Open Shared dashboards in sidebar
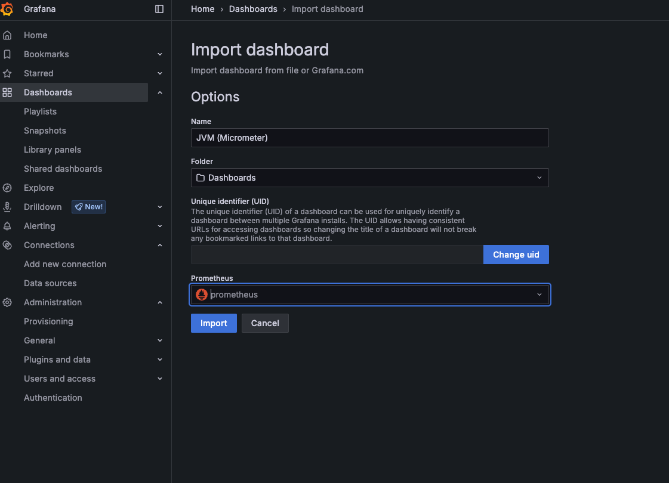This screenshot has width=669, height=483. 63,169
